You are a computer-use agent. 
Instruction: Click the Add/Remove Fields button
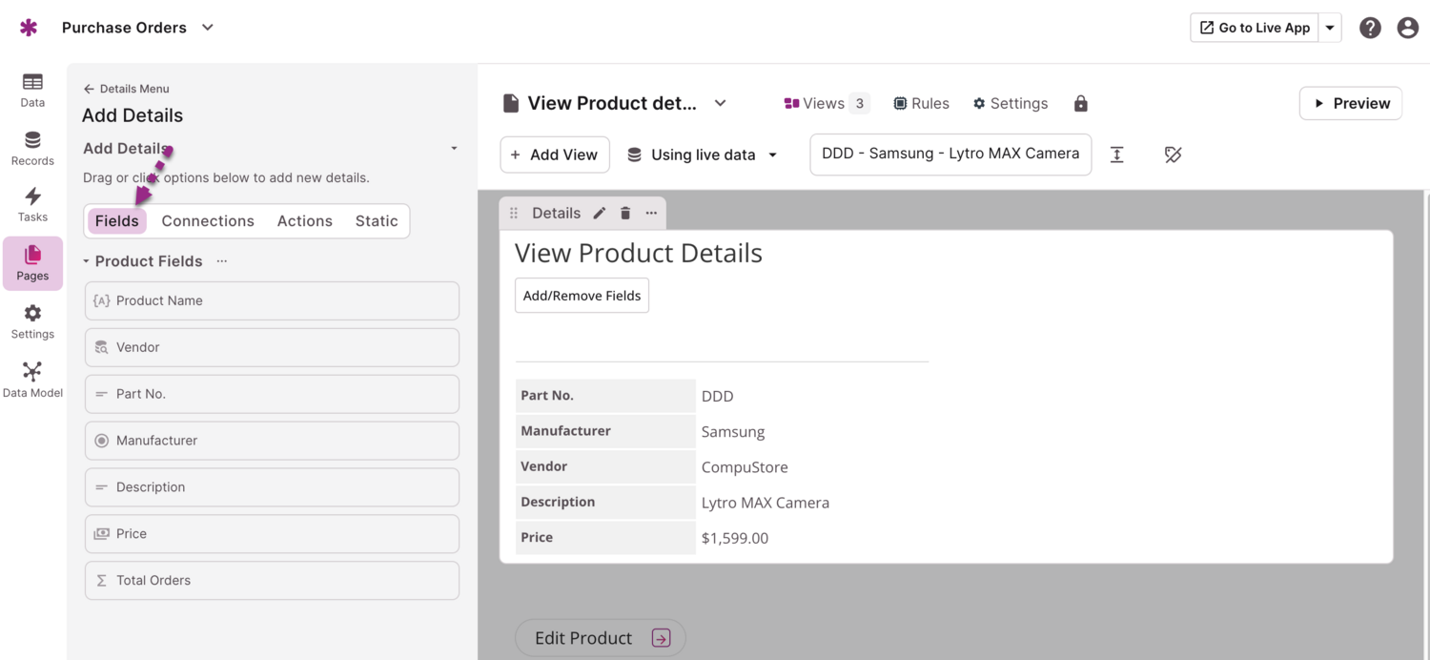[x=582, y=296]
